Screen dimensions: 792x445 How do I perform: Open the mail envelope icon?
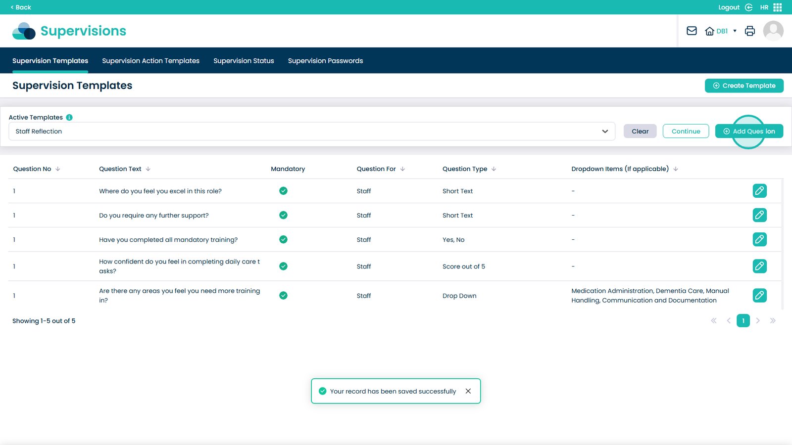coord(692,31)
